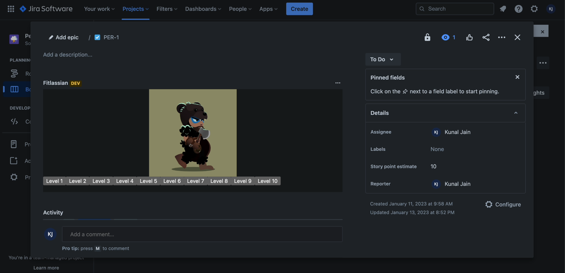Click the Add a comment field
Viewport: 565px width, 273px height.
[202, 234]
